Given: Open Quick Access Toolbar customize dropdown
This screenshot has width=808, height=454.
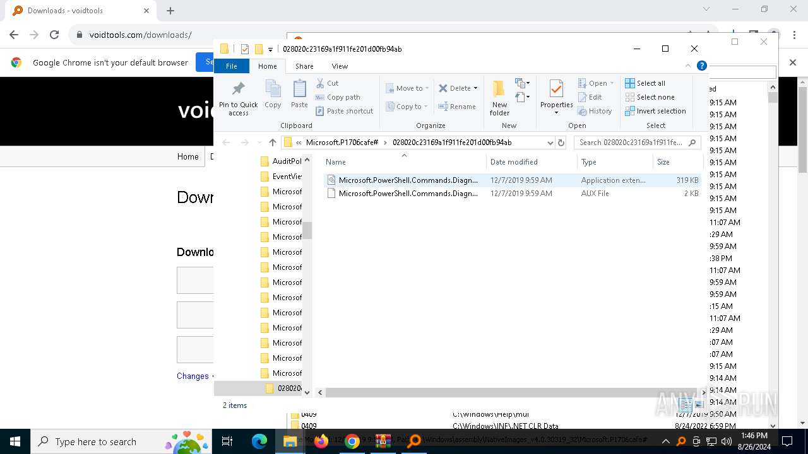Looking at the screenshot, I should (270, 49).
